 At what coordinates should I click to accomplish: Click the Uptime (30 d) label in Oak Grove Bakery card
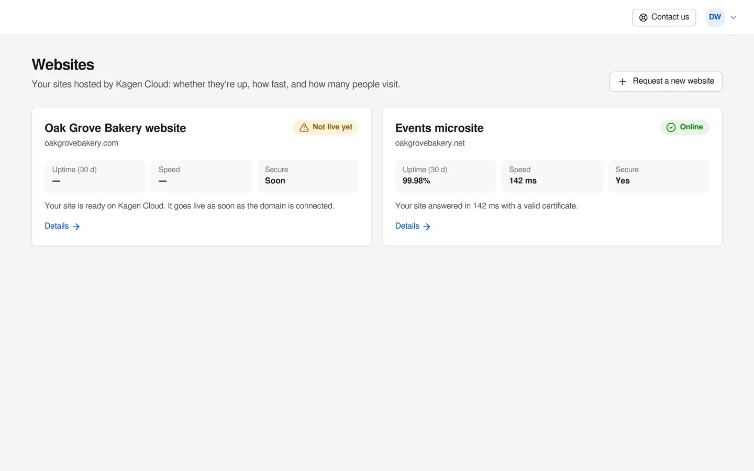click(74, 170)
